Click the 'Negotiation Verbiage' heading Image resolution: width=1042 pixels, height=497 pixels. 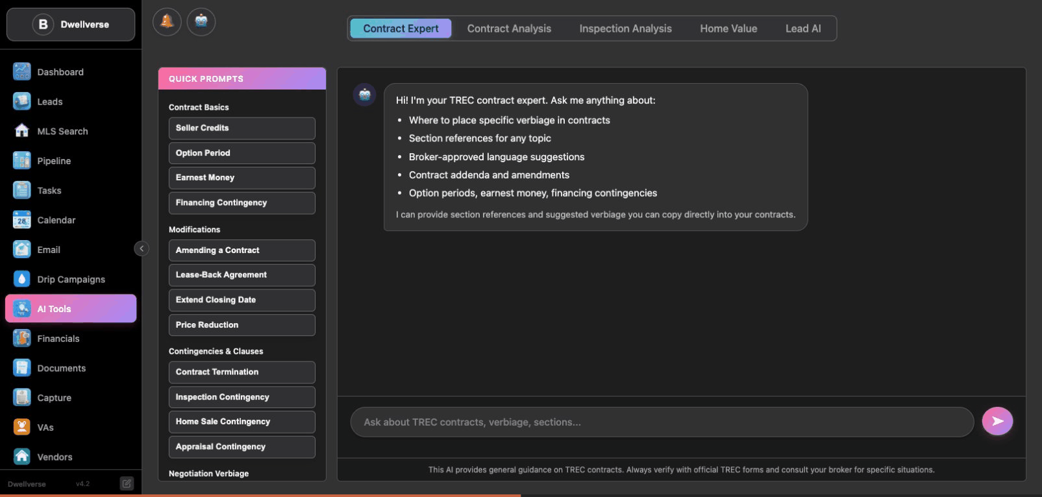click(208, 474)
